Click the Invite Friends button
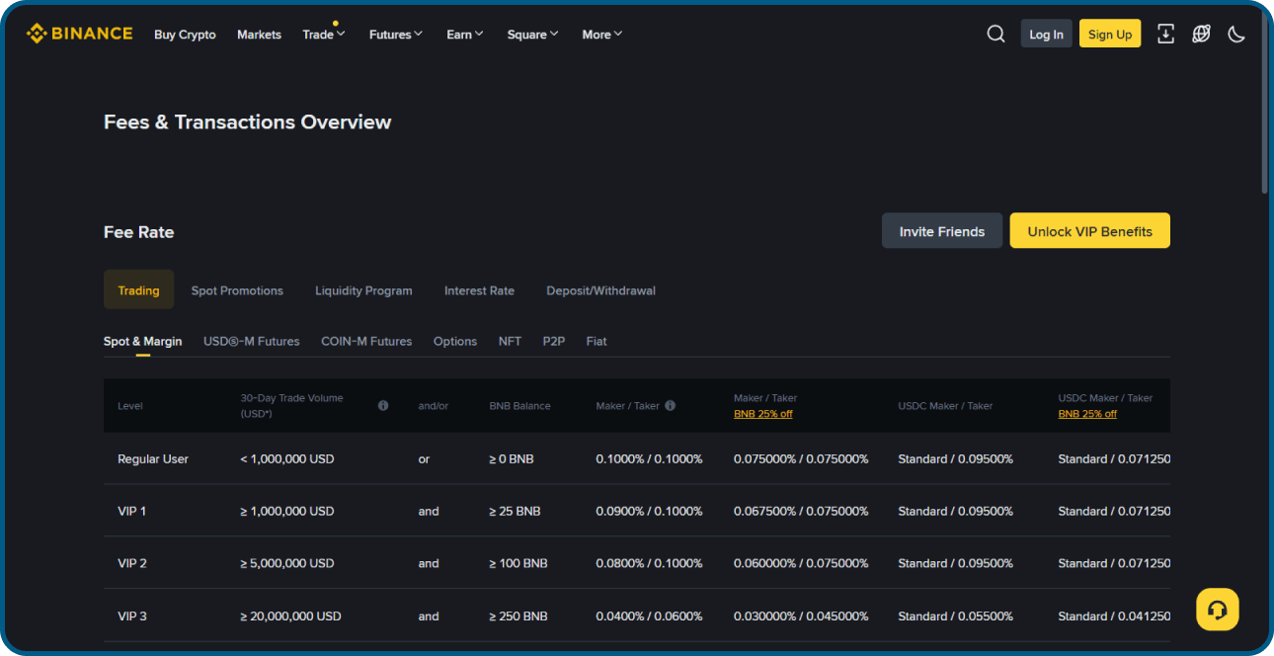 point(941,230)
